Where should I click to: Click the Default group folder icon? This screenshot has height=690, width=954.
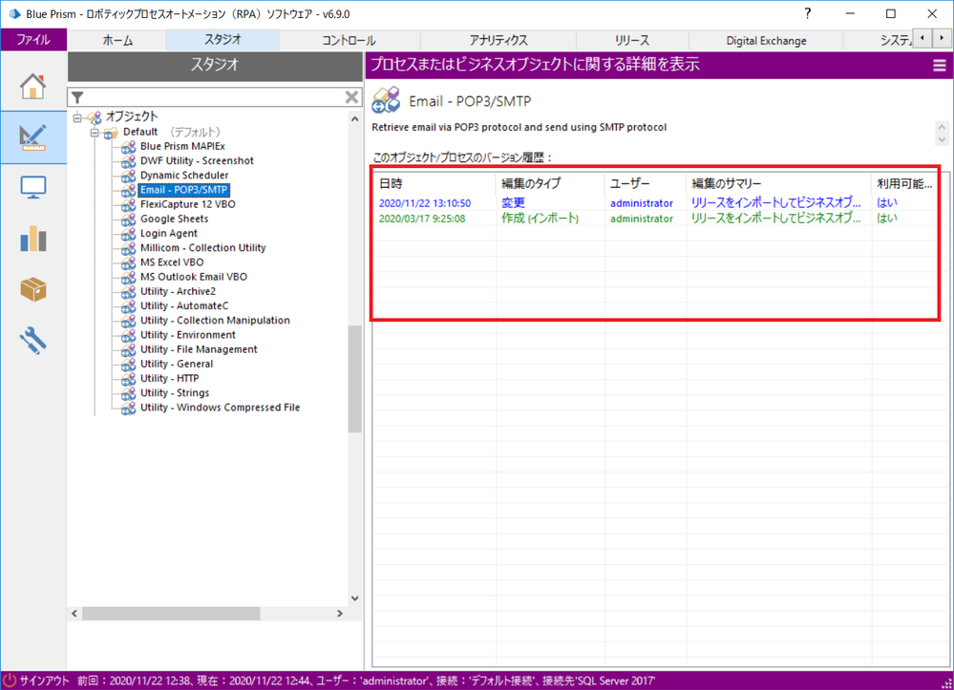[111, 133]
